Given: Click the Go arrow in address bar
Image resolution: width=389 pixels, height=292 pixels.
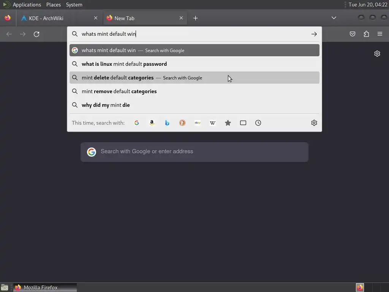Looking at the screenshot, I should point(314,34).
